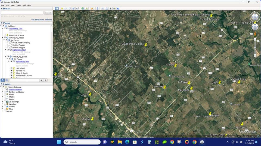Toggle the sidebar show/hide toolbar button
261x146 pixels.
[x=57, y=8]
